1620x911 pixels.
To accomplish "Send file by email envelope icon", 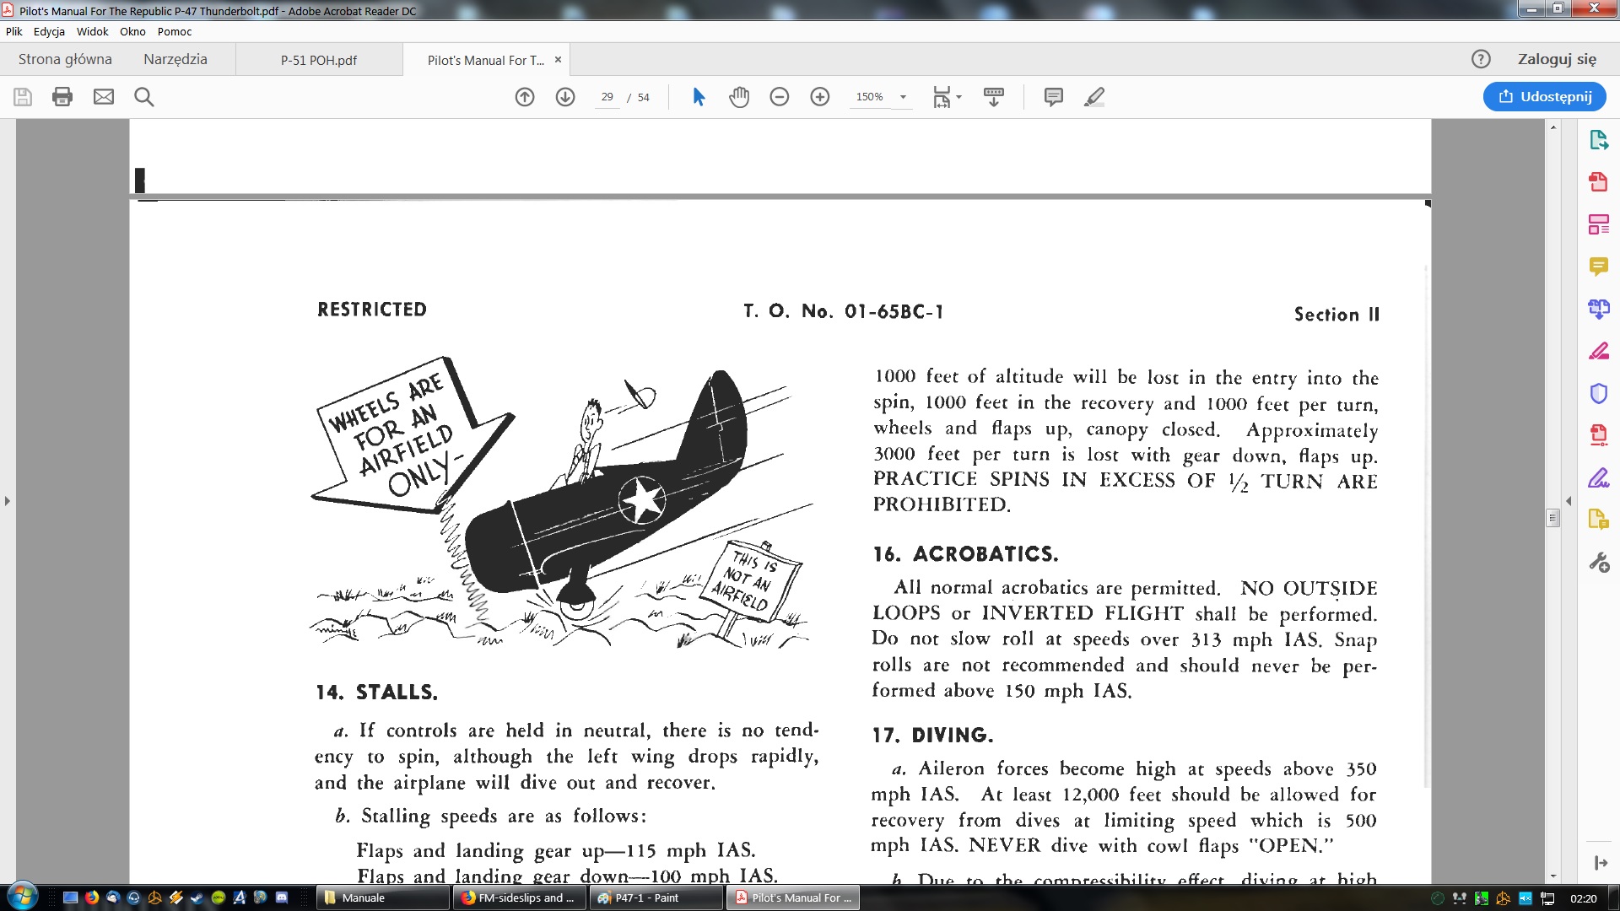I will pos(104,97).
